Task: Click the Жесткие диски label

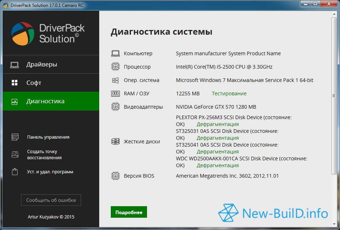Action: pos(142,142)
